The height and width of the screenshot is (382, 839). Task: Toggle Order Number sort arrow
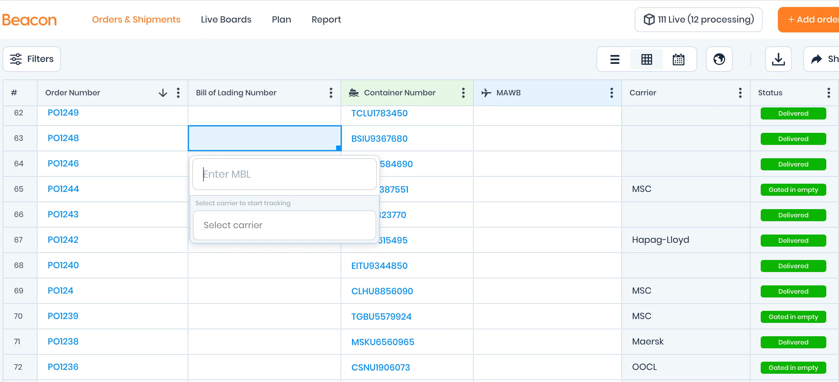click(163, 93)
